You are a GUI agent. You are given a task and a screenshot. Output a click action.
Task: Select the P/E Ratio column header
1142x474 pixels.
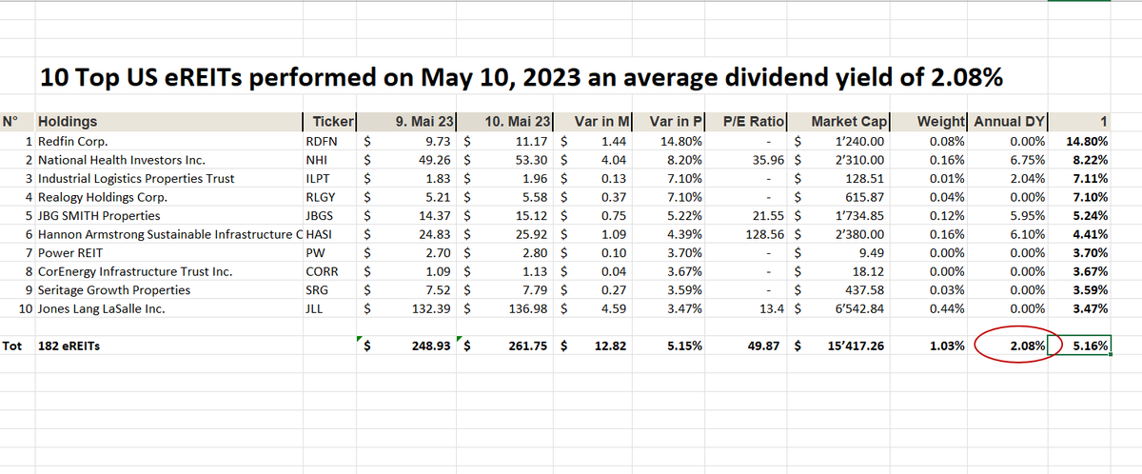click(x=747, y=122)
